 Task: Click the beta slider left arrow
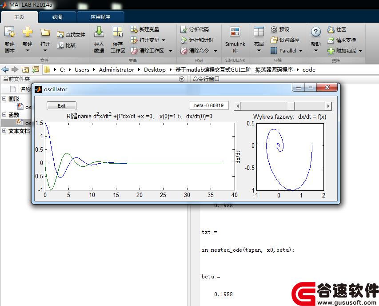[238, 106]
